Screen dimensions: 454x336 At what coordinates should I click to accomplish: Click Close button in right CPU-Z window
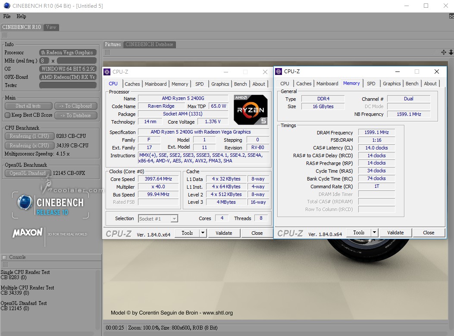click(429, 232)
